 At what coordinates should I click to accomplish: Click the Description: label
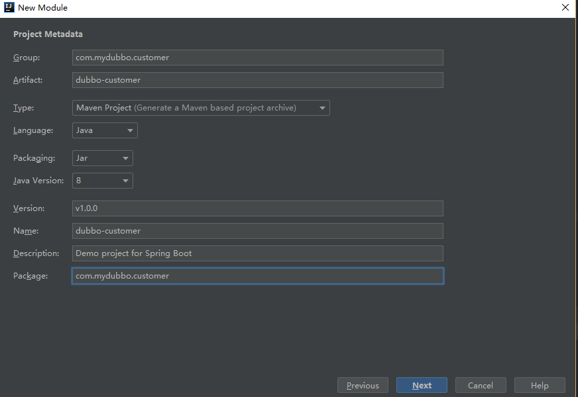point(36,253)
